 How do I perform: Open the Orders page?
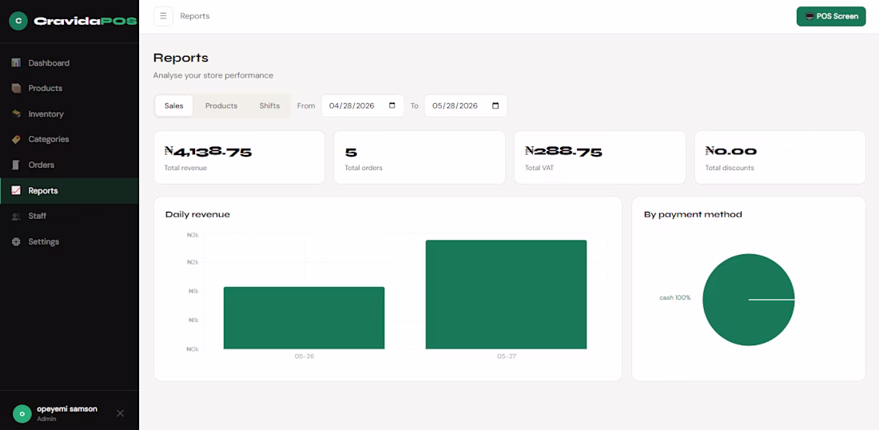pos(69,165)
